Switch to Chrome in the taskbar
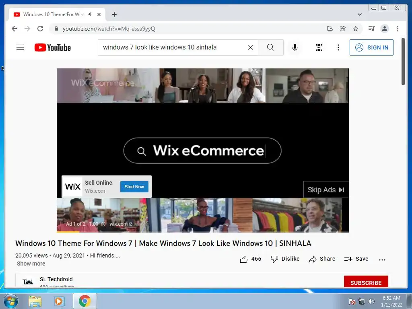The height and width of the screenshot is (309, 412). tap(84, 301)
